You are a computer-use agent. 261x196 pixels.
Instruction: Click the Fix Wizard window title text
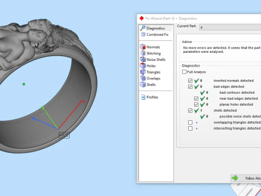(x=171, y=19)
